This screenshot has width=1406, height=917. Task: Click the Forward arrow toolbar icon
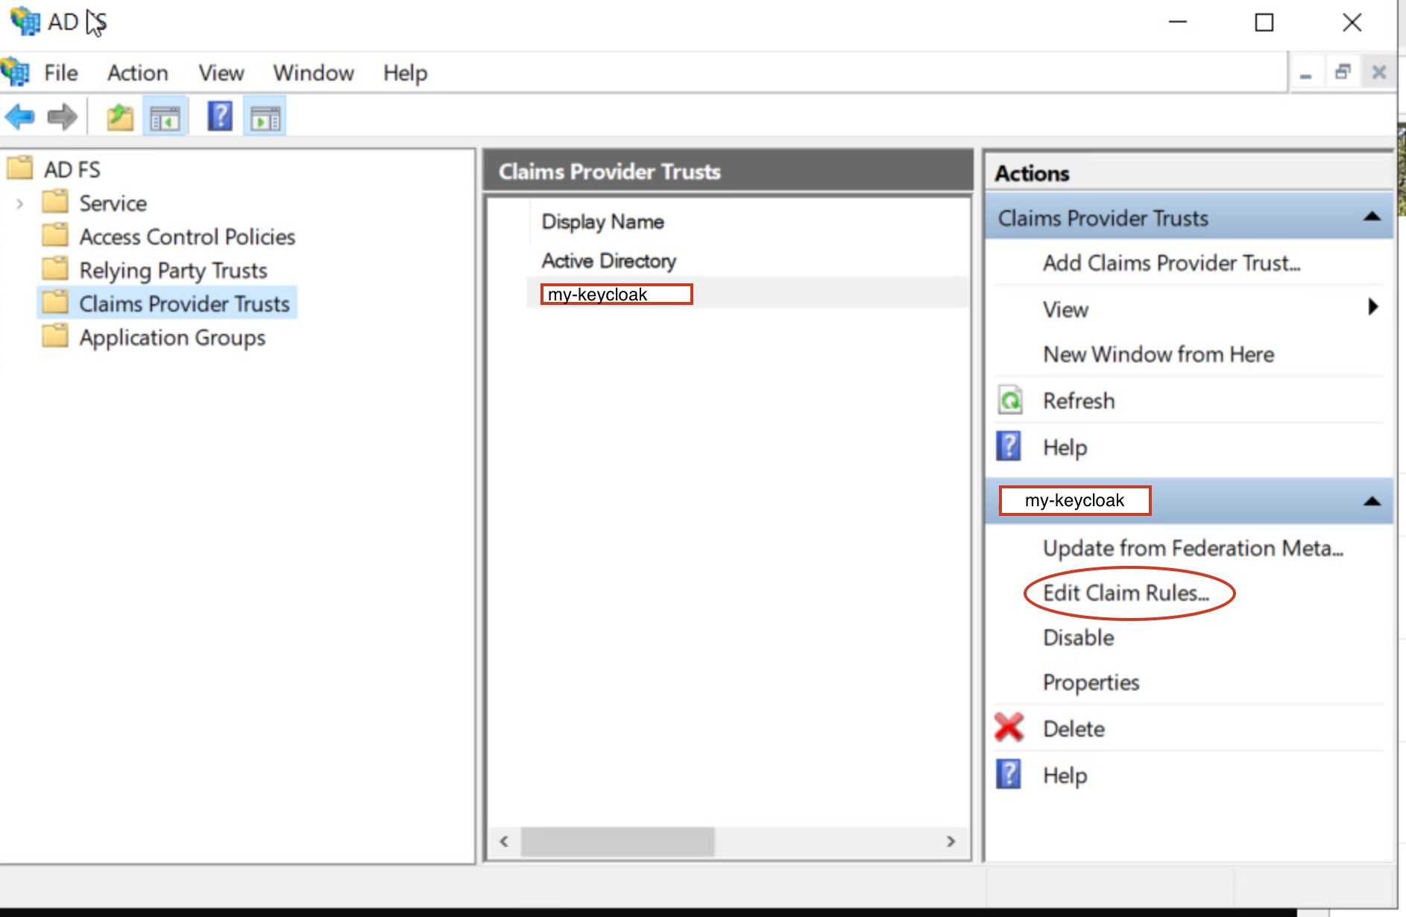62,117
